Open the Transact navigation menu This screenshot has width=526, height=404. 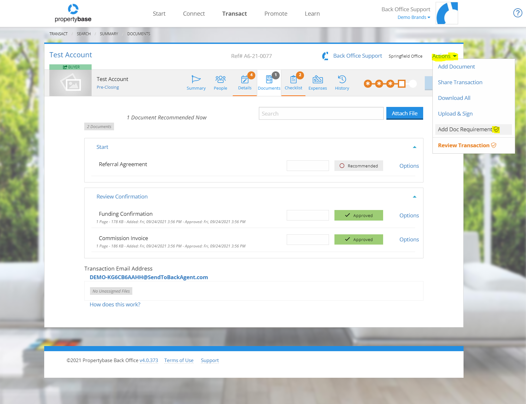[234, 13]
